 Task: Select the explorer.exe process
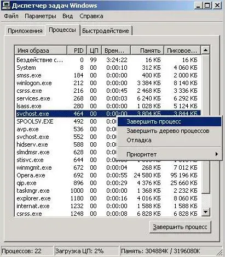tap(108, 198)
